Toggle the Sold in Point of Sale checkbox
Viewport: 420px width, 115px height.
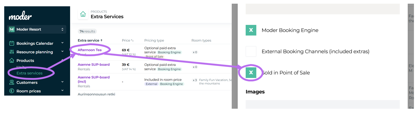(x=251, y=73)
